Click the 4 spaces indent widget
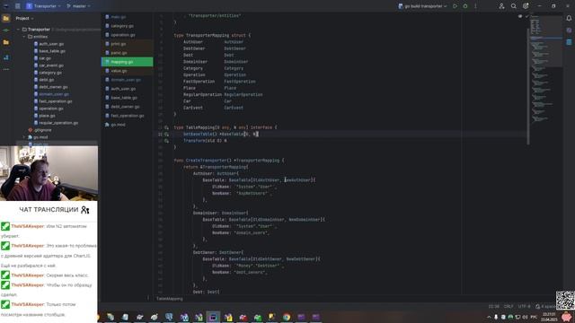Image resolution: width=575 pixels, height=323 pixels. click(545, 306)
